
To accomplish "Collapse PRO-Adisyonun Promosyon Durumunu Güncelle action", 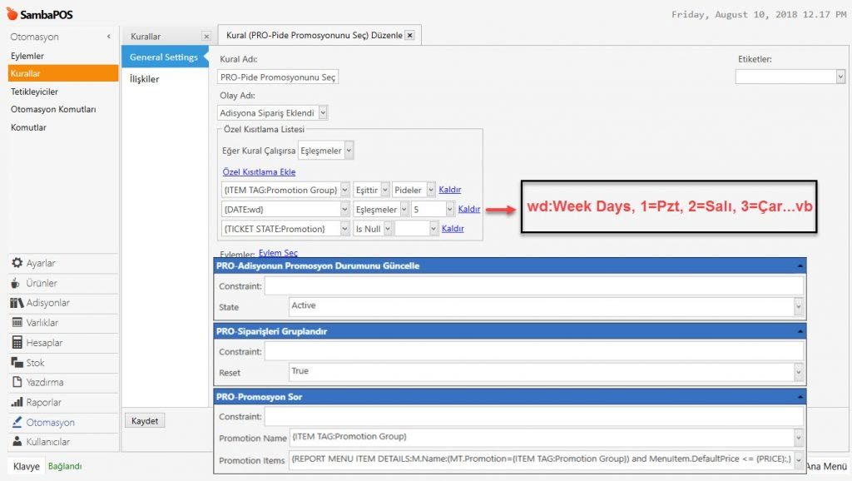I will tap(800, 265).
